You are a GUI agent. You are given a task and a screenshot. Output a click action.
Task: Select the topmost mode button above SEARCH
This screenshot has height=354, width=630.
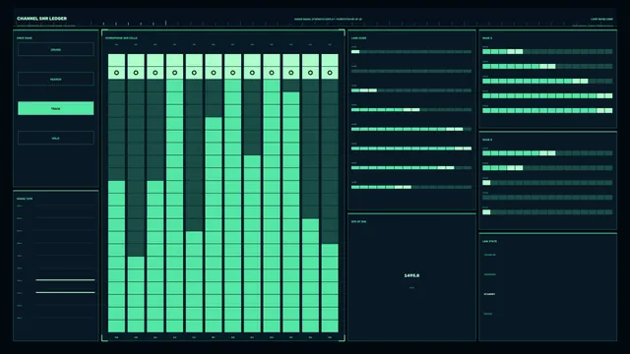56,49
